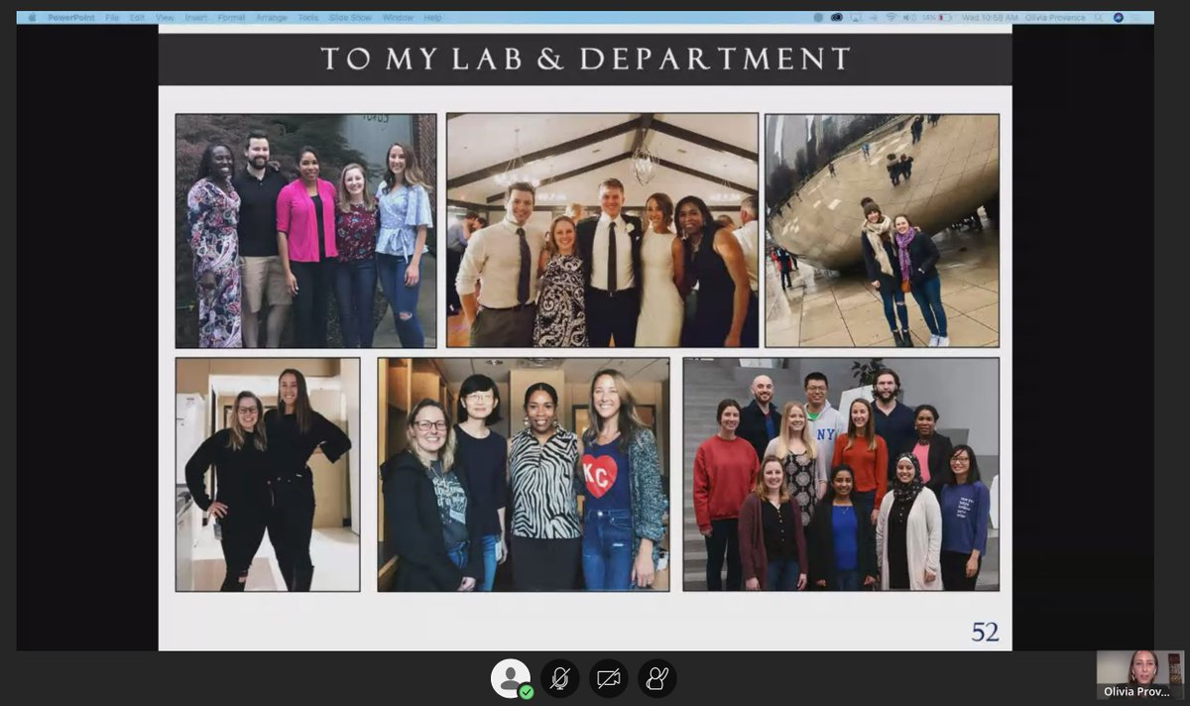This screenshot has width=1190, height=706.
Task: Open the Tools menu
Action: click(308, 18)
